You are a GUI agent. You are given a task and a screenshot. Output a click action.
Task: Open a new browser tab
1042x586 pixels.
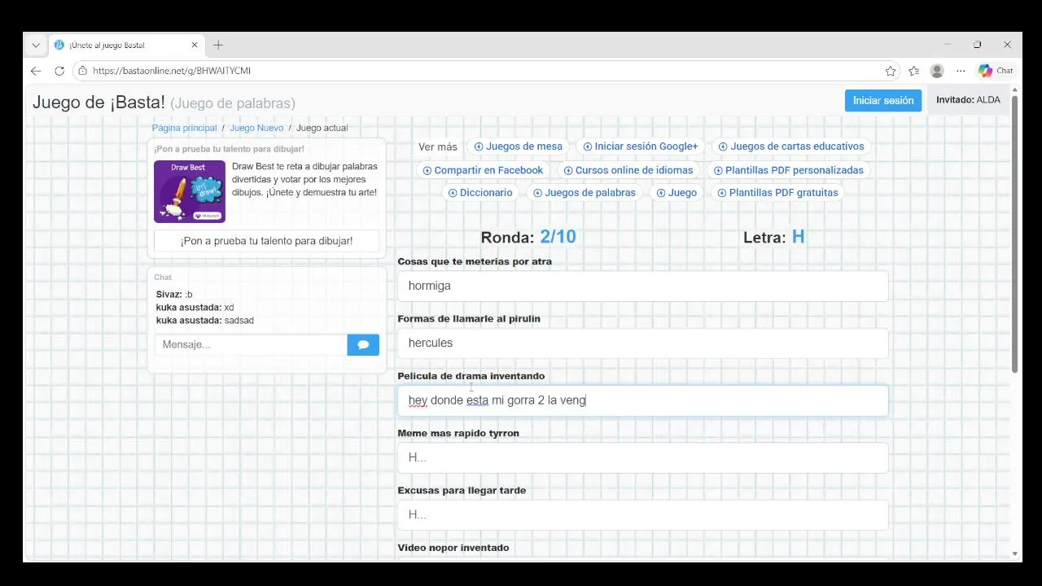point(218,45)
